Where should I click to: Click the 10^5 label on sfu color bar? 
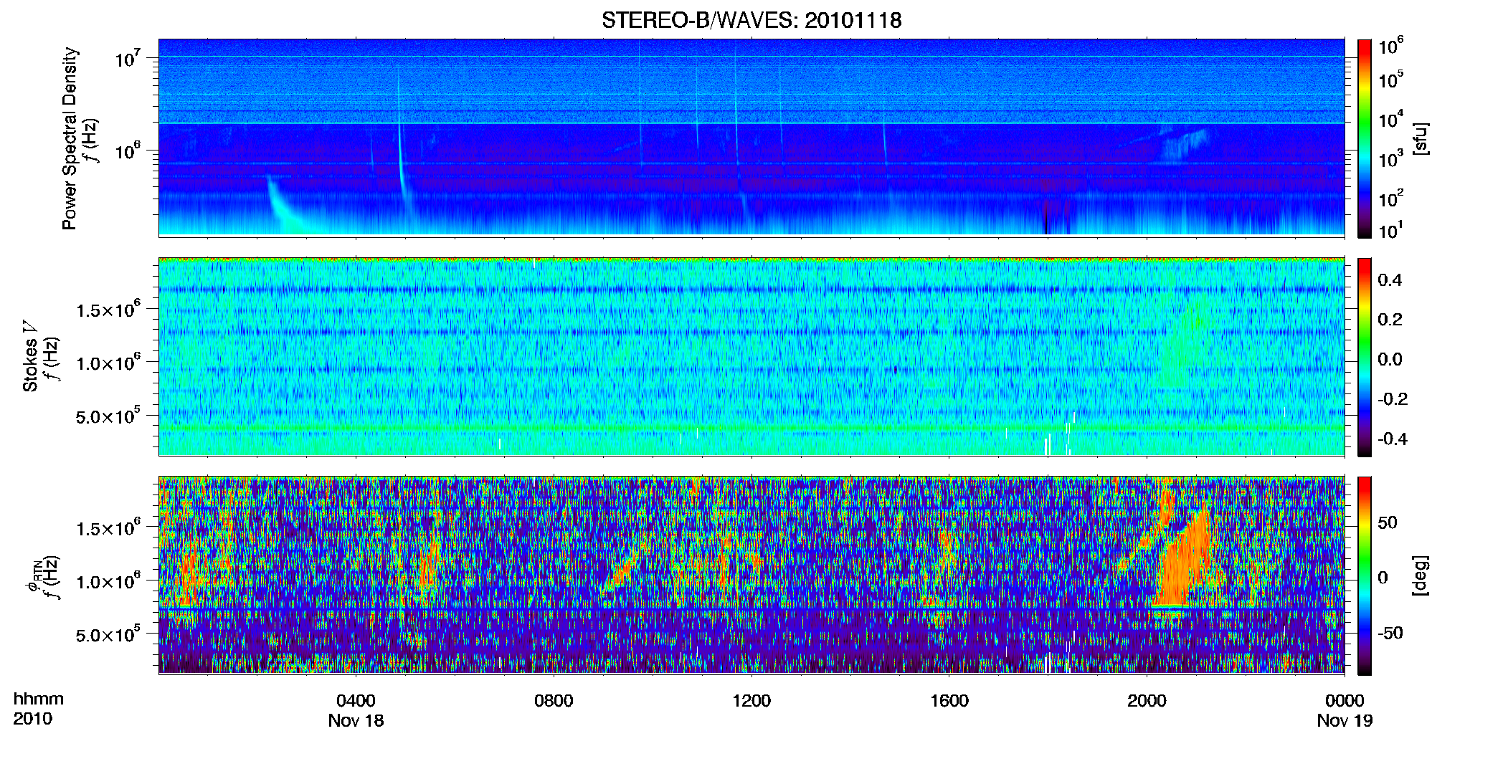pos(1390,80)
